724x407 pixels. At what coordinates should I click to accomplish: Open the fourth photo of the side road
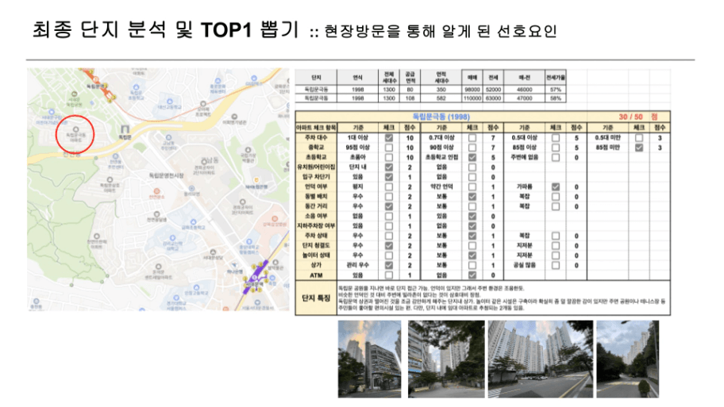tap(627, 359)
